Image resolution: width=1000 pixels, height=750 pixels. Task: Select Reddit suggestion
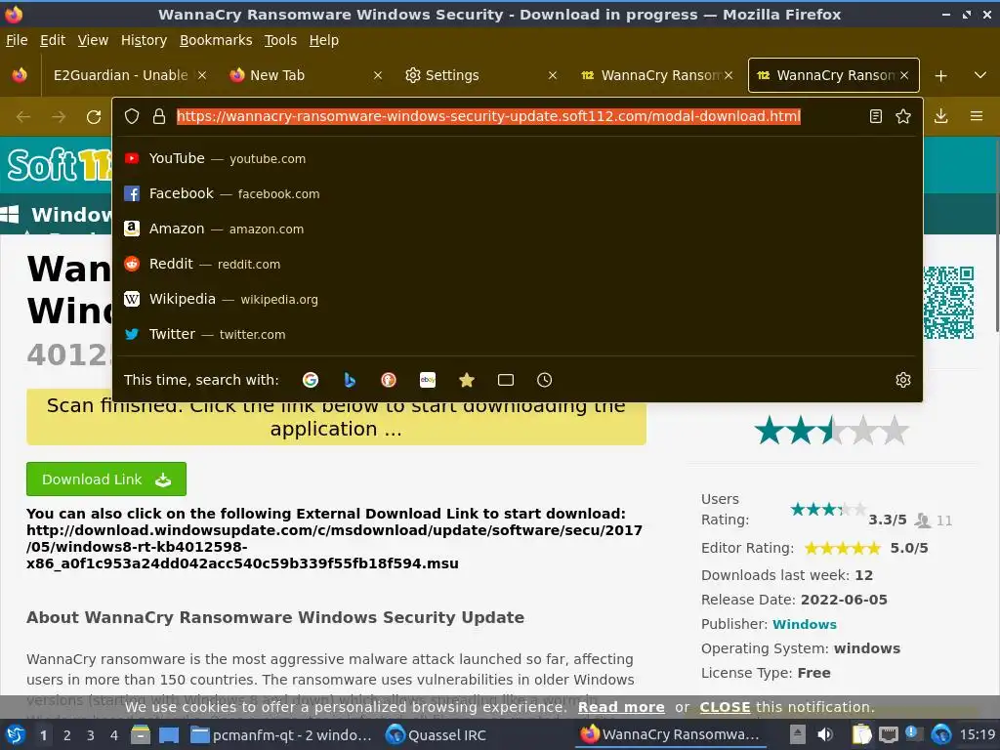(517, 264)
